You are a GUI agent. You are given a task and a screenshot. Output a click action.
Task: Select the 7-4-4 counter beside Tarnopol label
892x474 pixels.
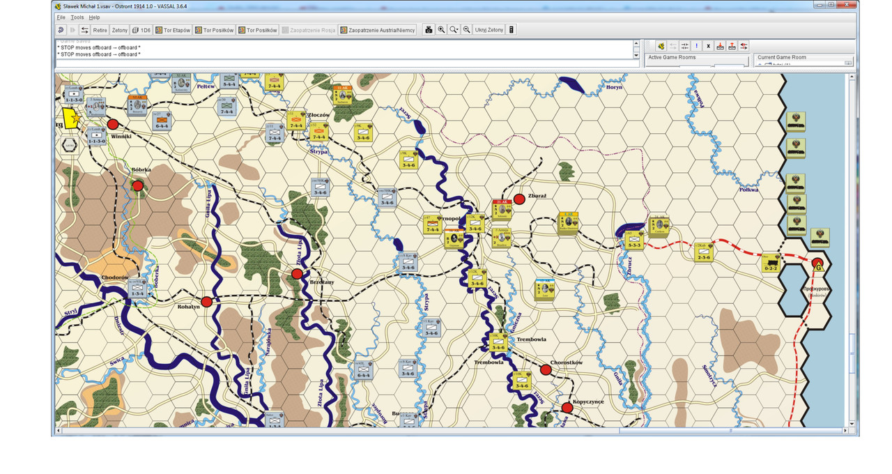(431, 224)
